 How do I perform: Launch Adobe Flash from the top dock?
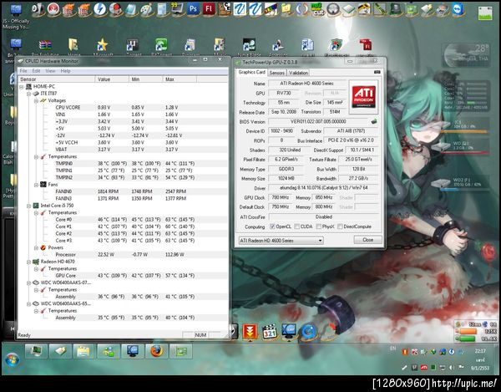tap(208, 9)
